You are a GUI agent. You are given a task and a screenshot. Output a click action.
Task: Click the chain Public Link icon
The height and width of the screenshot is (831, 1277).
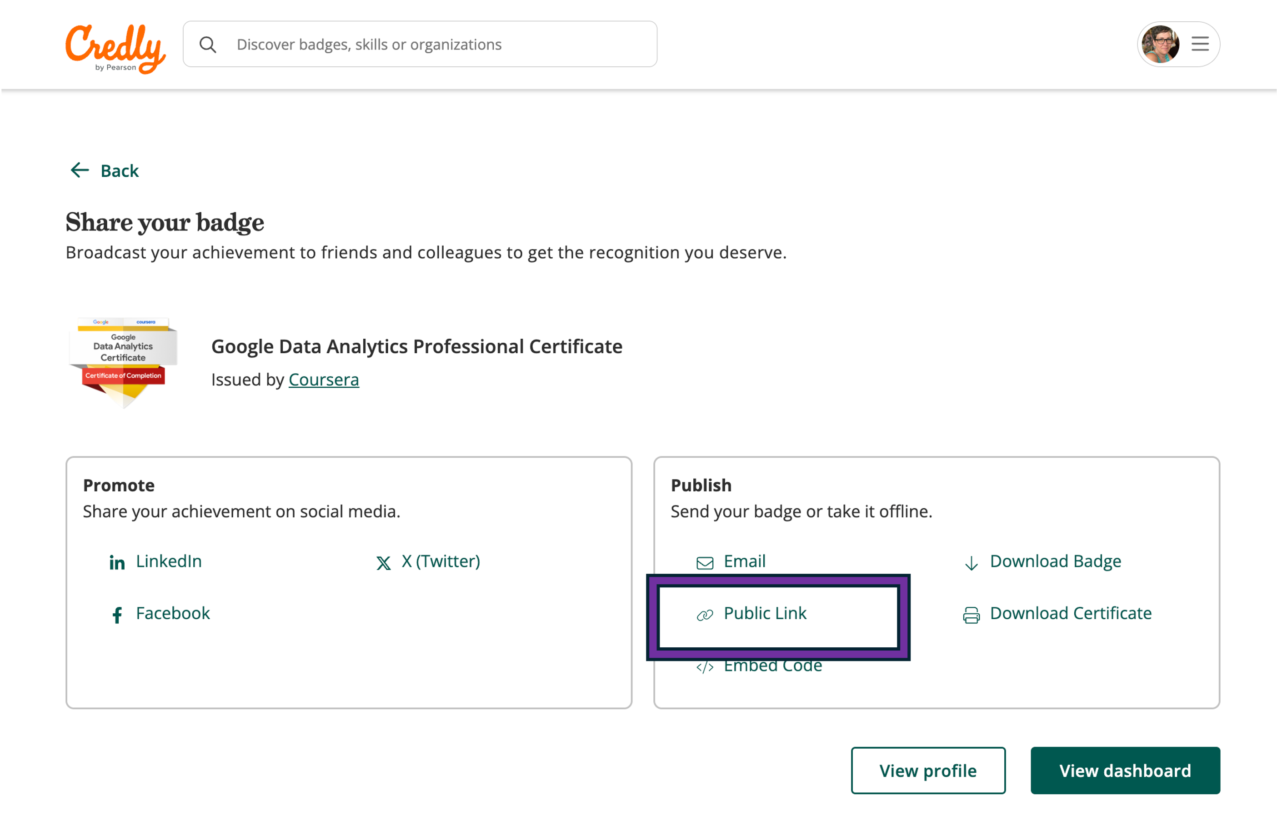click(705, 615)
